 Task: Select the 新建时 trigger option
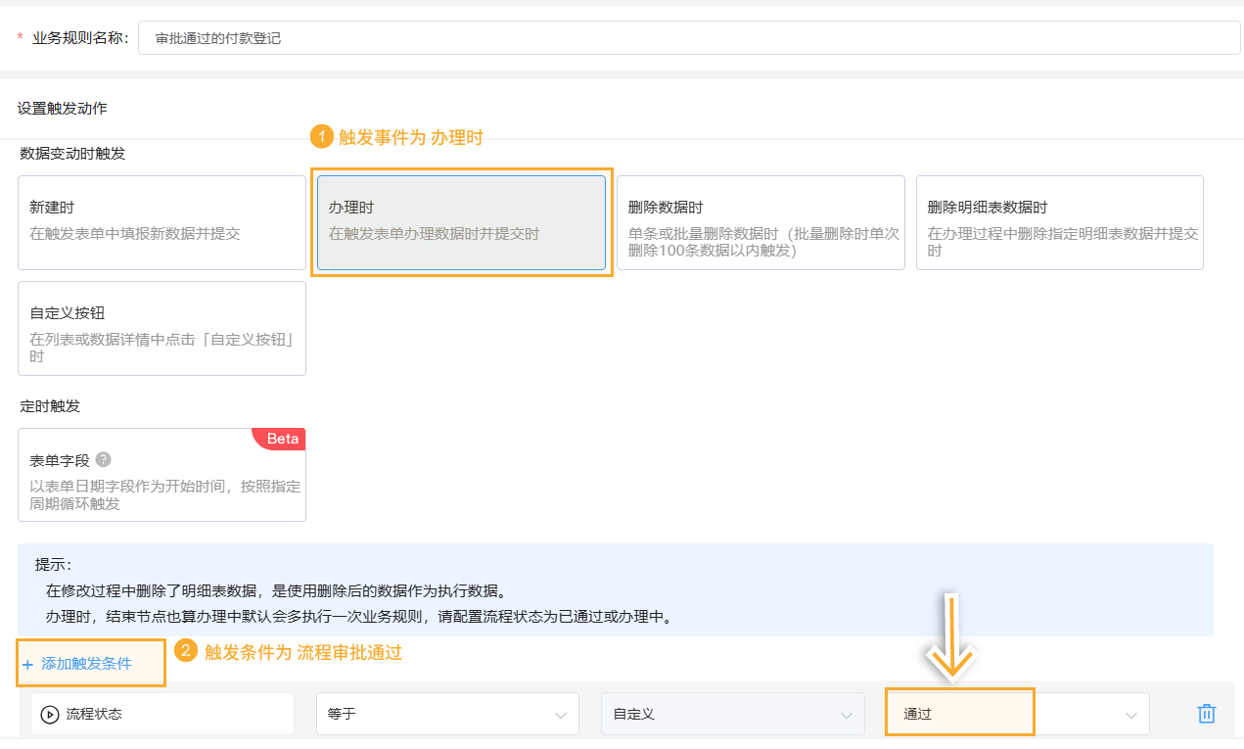pos(161,223)
